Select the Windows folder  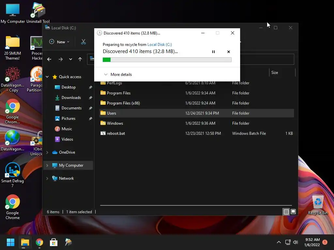pyautogui.click(x=115, y=123)
